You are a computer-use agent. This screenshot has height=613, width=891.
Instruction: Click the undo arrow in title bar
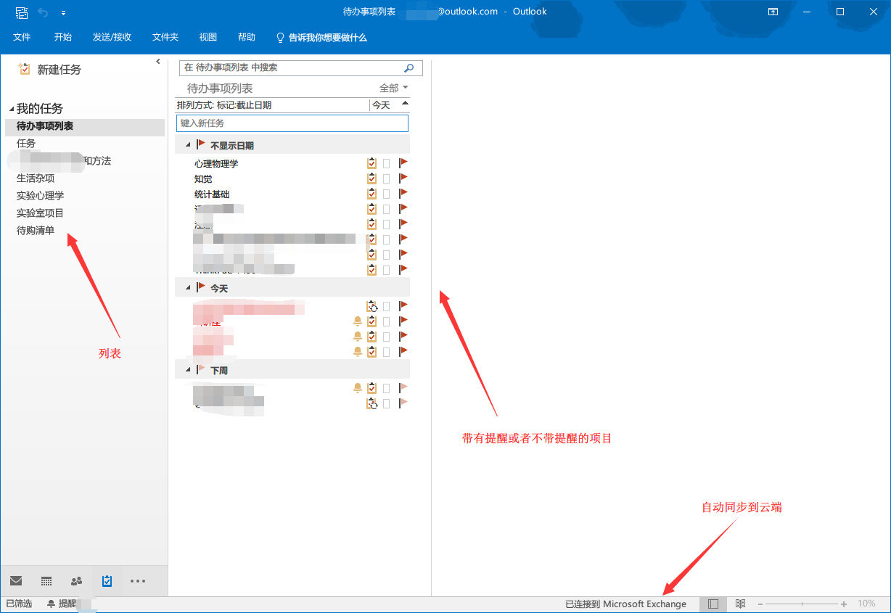[x=43, y=12]
